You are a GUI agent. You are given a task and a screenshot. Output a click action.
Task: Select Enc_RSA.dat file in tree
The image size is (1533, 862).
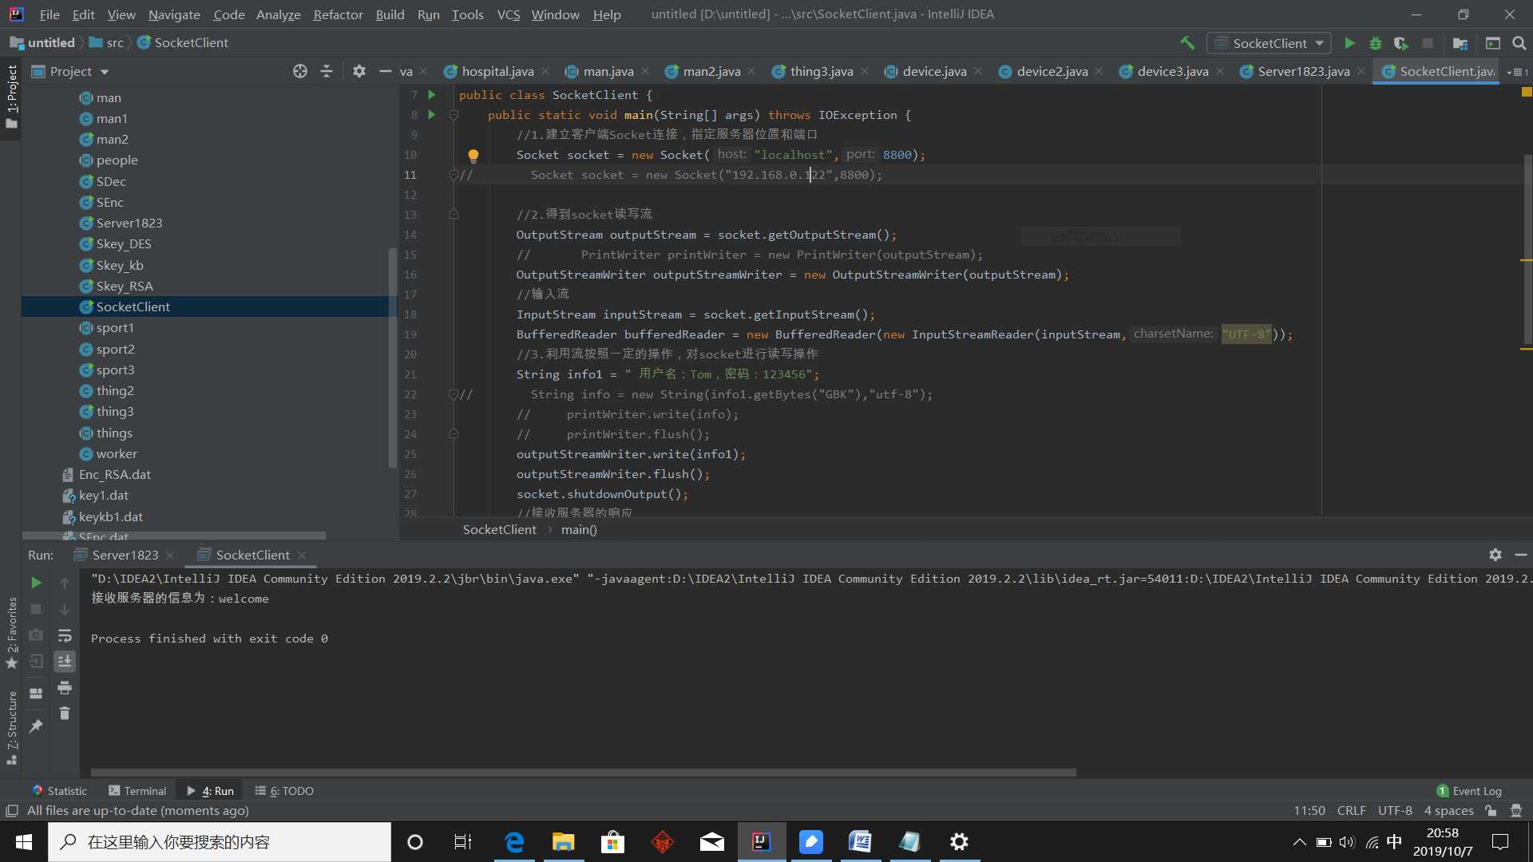click(114, 474)
